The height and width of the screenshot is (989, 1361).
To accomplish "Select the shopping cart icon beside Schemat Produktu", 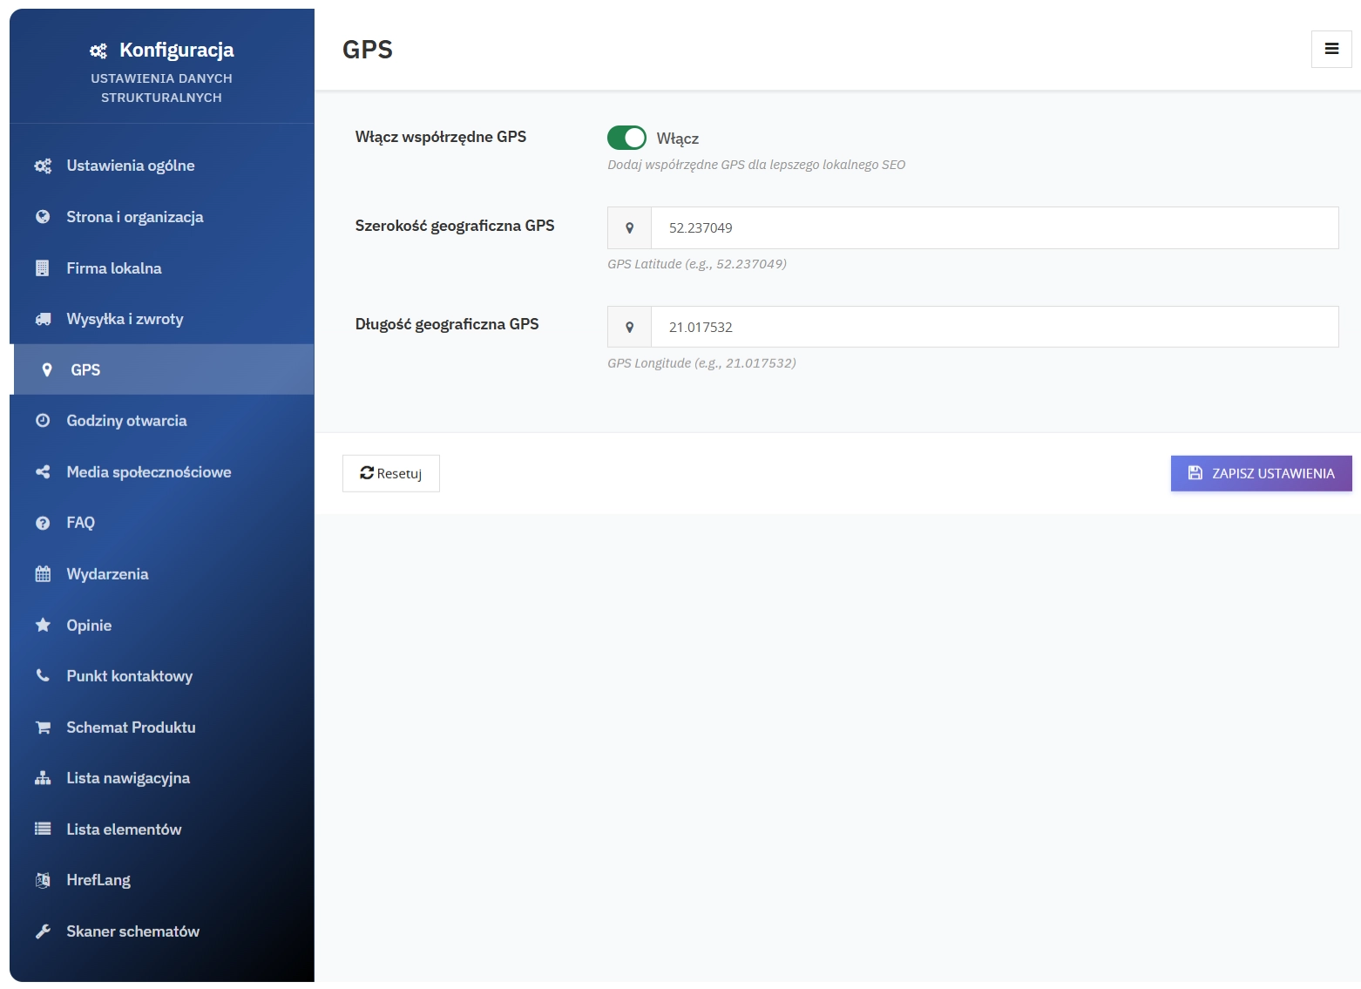I will [43, 727].
